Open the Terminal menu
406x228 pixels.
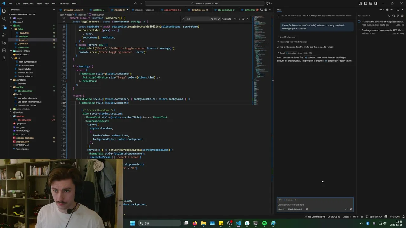coord(64,3)
